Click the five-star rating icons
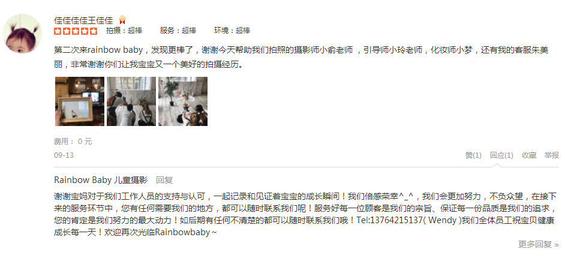565x264 pixels. pyautogui.click(x=76, y=31)
